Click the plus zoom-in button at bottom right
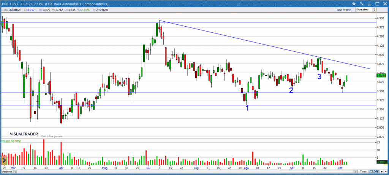389x175 pixels. [381, 172]
